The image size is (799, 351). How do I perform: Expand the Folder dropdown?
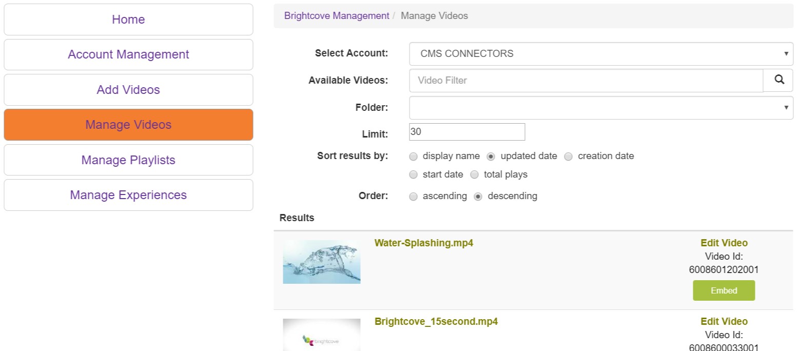tap(600, 108)
